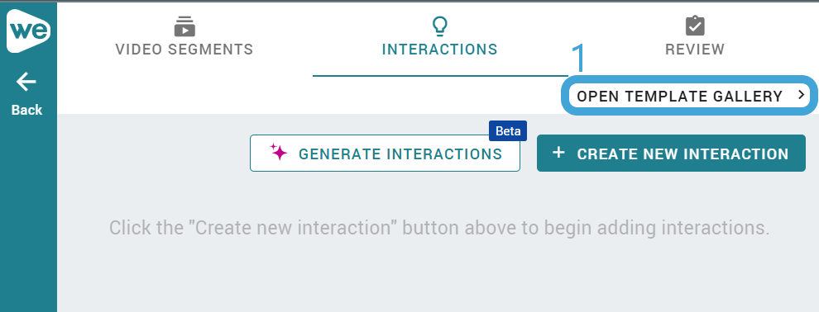
Task: Click the Beta badge
Action: (x=508, y=131)
